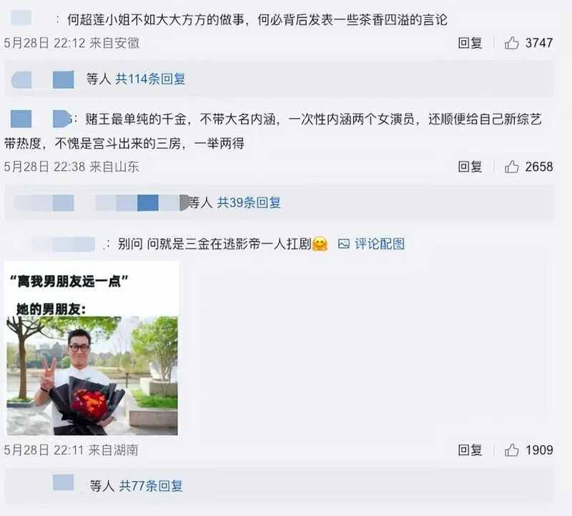Like the comment with 2658 likes
Image resolution: width=572 pixels, height=516 pixels.
(x=511, y=167)
